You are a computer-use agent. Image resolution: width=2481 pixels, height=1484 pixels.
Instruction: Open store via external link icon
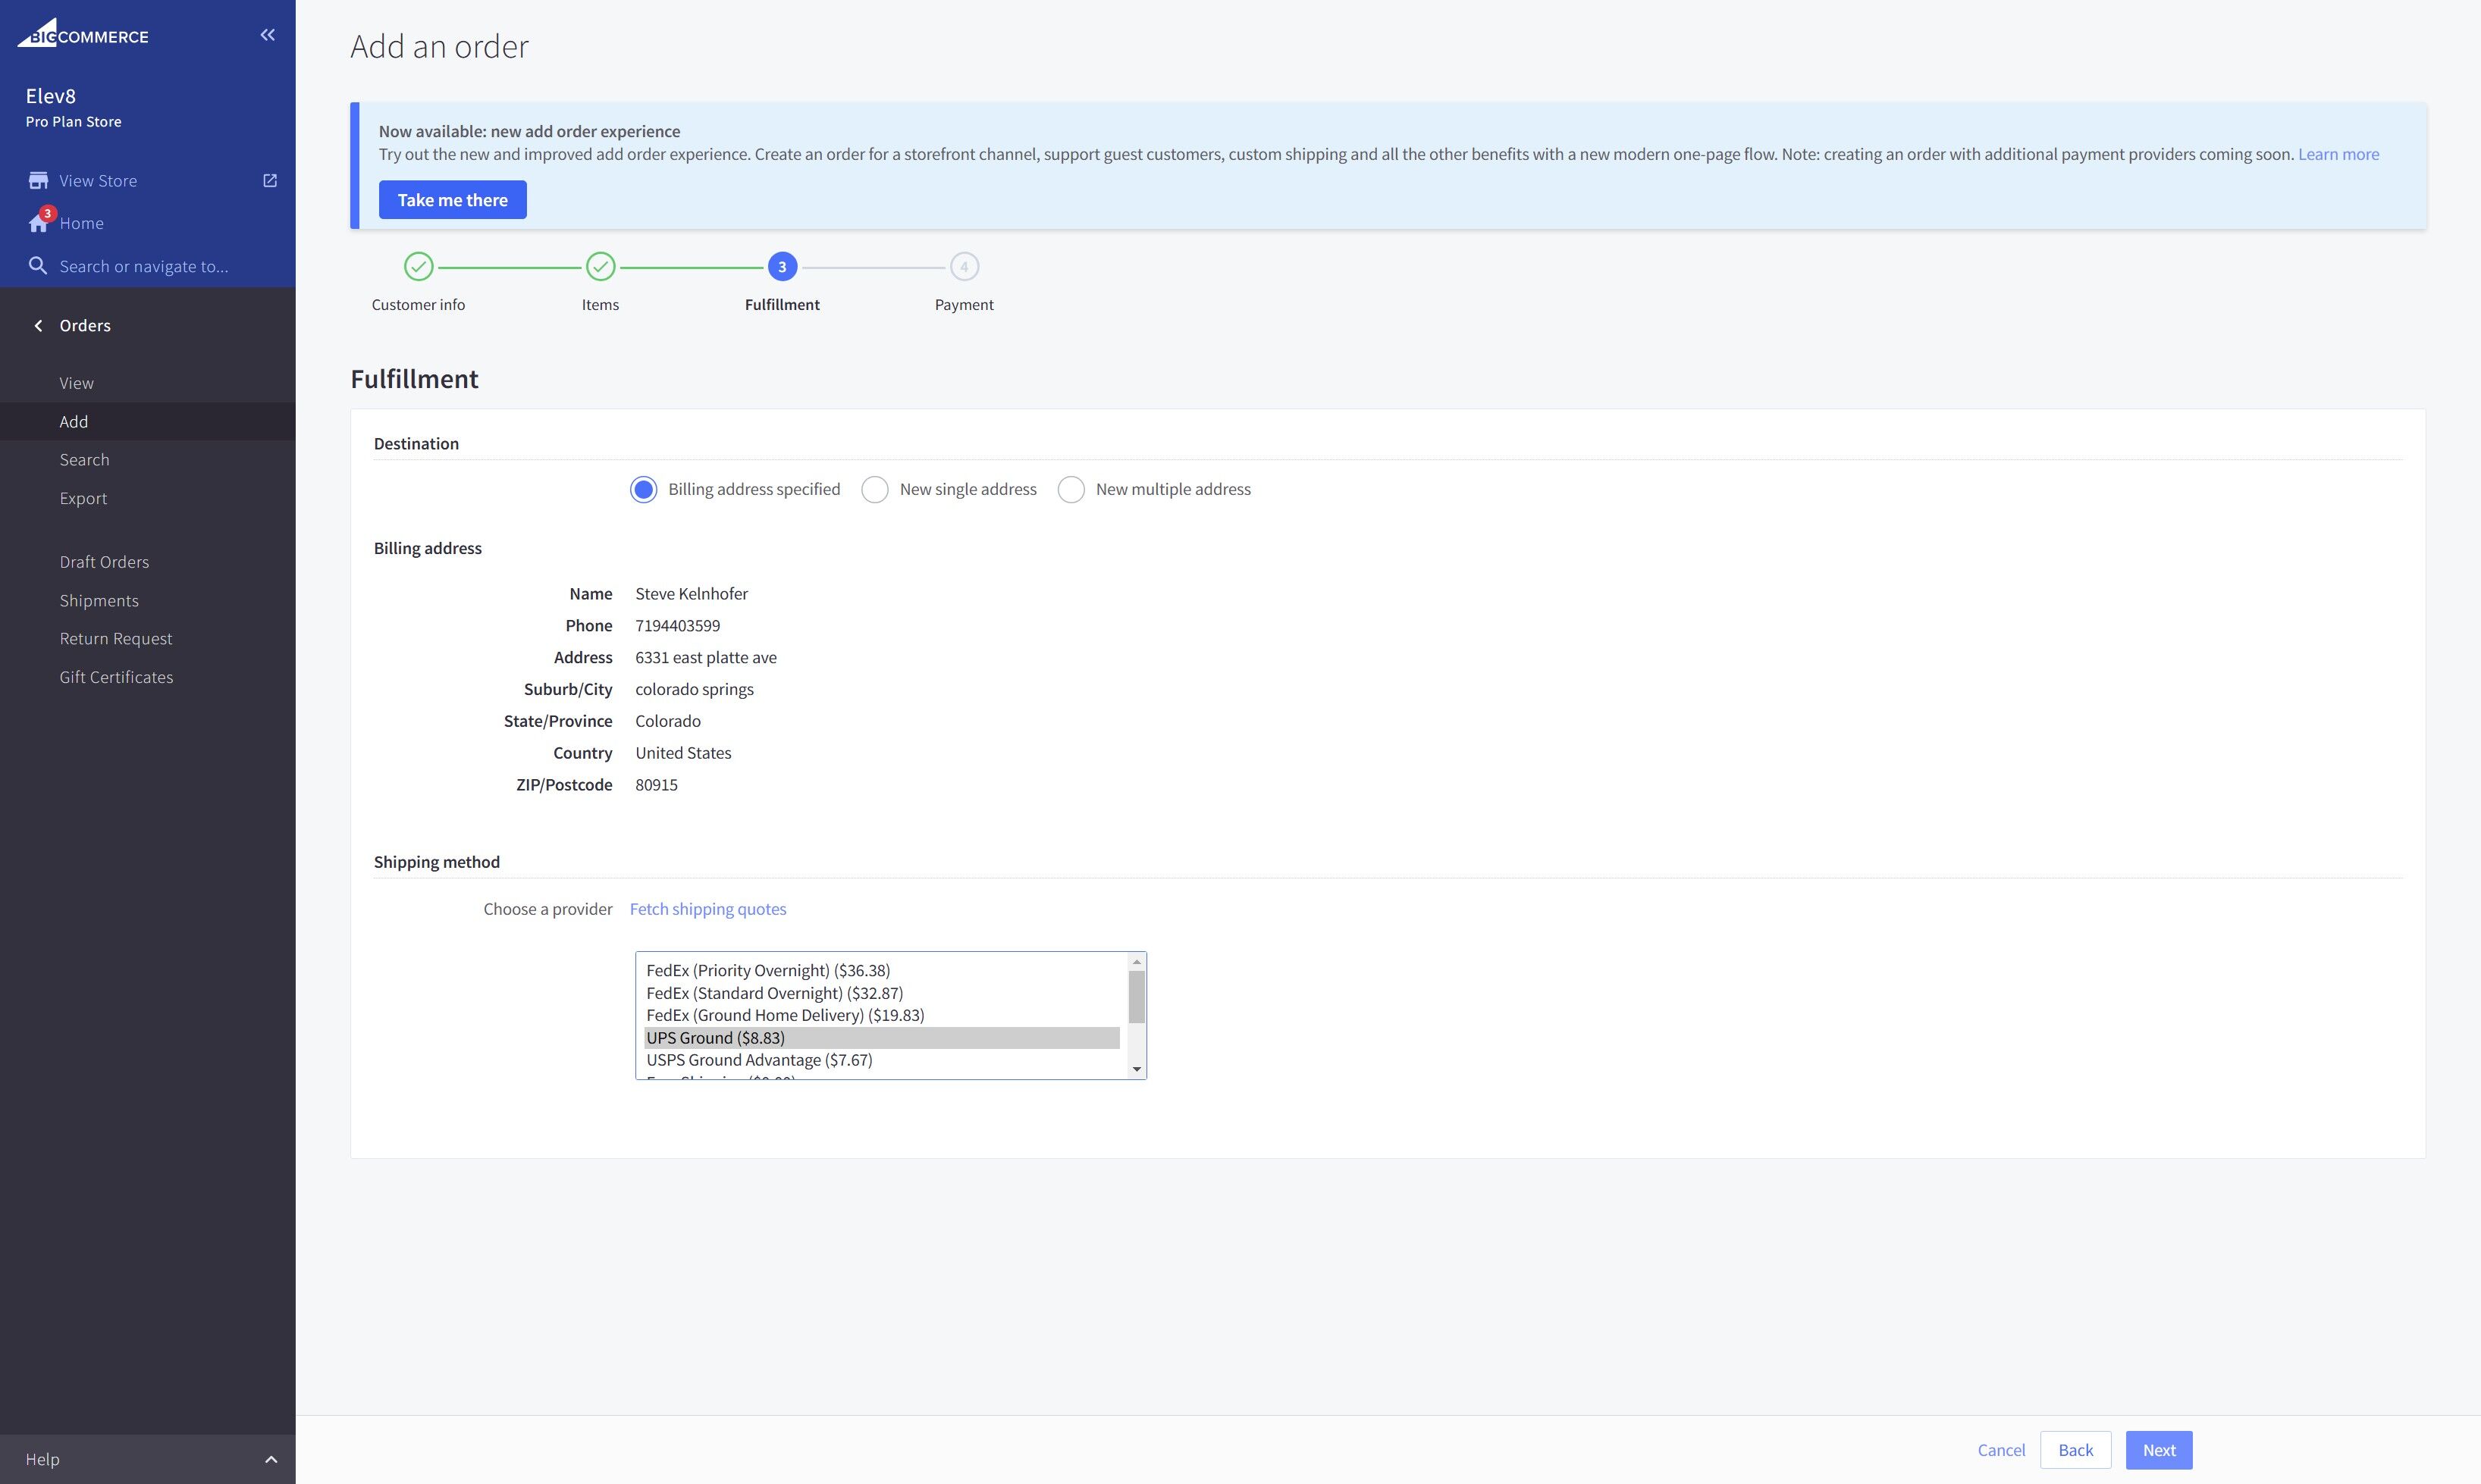(x=270, y=181)
